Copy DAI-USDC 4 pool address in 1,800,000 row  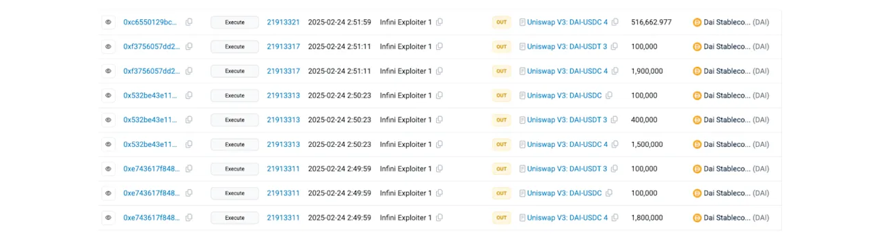[615, 218]
